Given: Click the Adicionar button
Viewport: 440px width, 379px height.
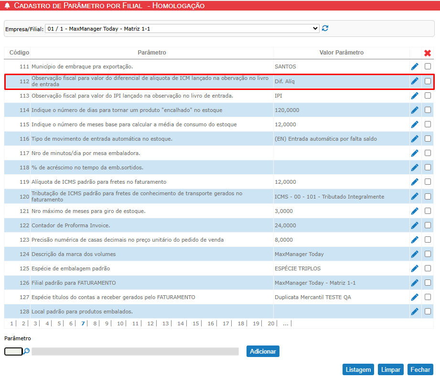Looking at the screenshot, I should pos(263,351).
